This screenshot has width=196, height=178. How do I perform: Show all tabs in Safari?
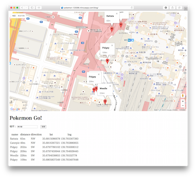coord(179,8)
